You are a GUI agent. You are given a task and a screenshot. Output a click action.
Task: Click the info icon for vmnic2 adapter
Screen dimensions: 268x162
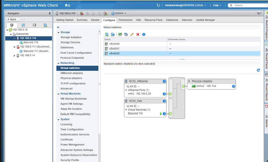pos(234,86)
